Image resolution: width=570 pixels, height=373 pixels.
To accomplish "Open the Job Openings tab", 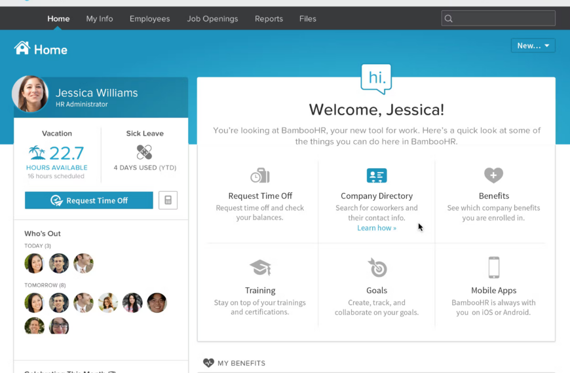I will pos(213,18).
